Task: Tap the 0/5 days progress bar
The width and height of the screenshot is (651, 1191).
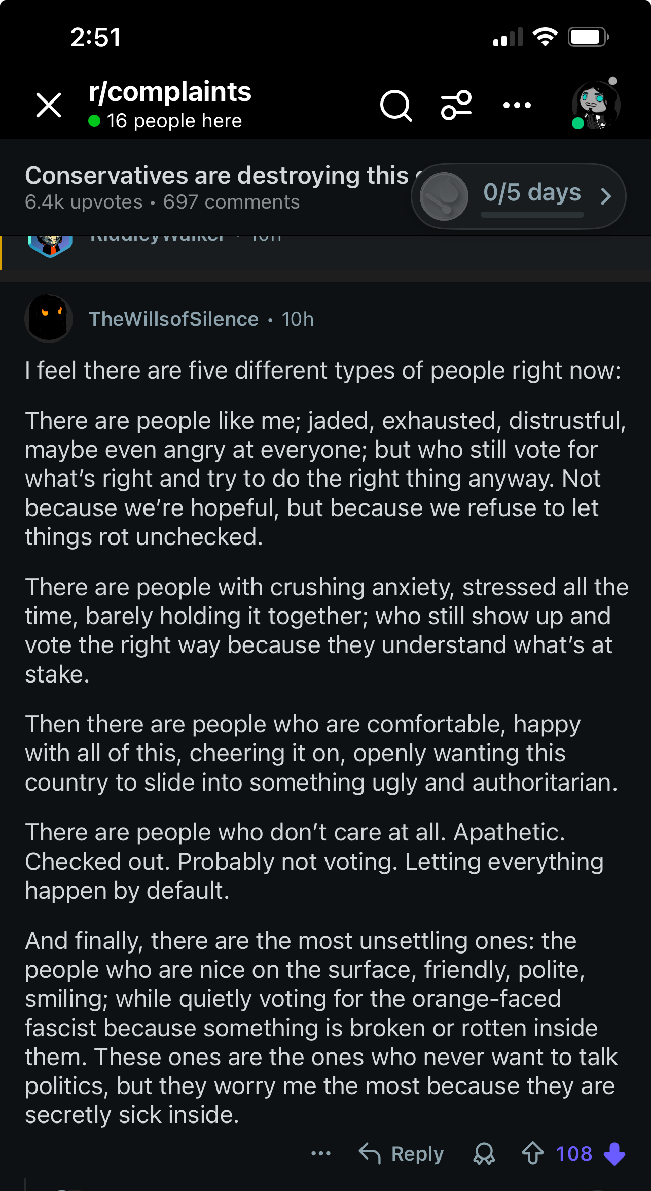Action: [x=532, y=215]
